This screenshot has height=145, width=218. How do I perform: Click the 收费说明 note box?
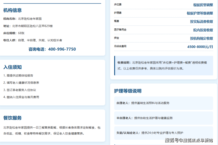click(x=163, y=66)
